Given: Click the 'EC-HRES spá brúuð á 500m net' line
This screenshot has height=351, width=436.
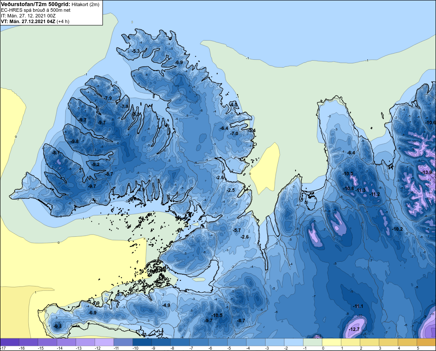Looking at the screenshot, I should [x=36, y=10].
